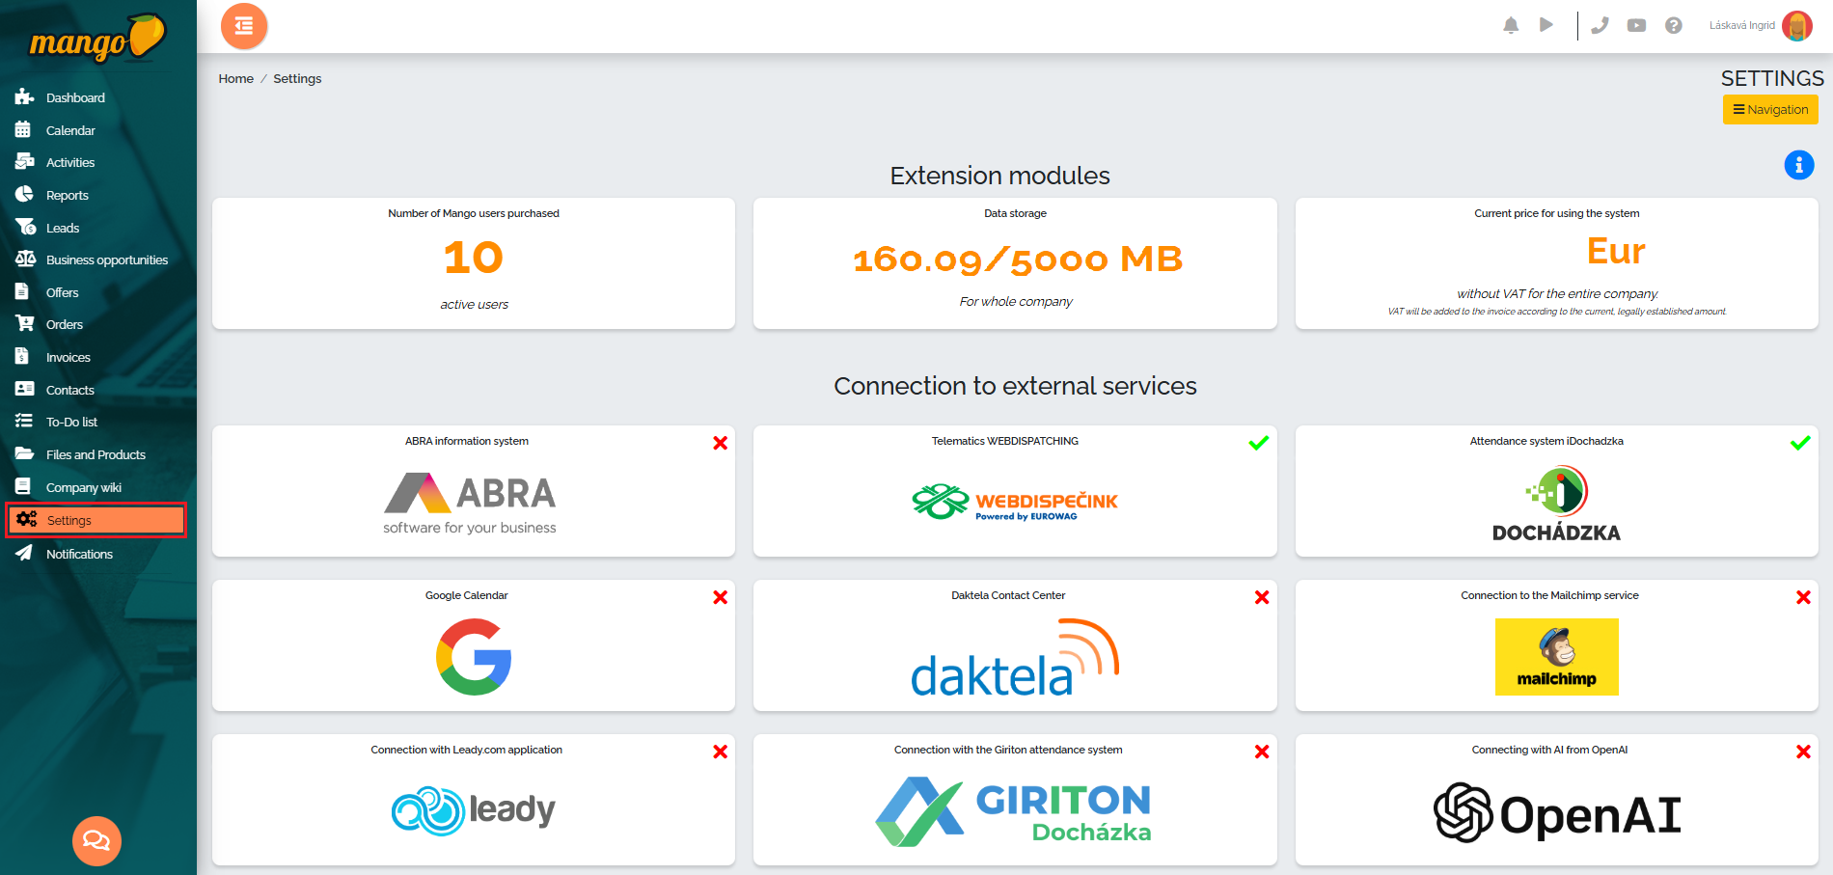
Task: Open Contacts in the sidebar
Action: pyautogui.click(x=70, y=390)
